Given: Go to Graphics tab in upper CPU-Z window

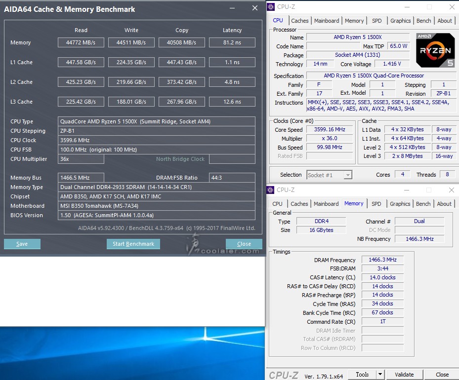Looking at the screenshot, I should pyautogui.click(x=401, y=21).
